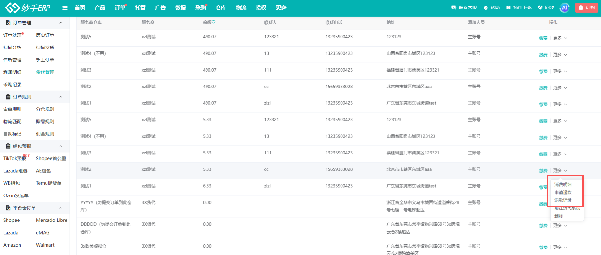Open TikTok预报 in the sidebar
This screenshot has height=255, width=601.
click(15, 159)
